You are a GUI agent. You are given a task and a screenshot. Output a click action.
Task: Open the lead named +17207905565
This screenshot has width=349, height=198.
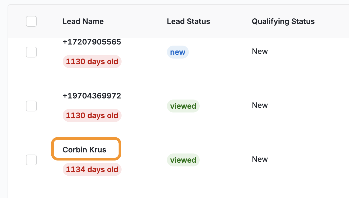coord(92,42)
